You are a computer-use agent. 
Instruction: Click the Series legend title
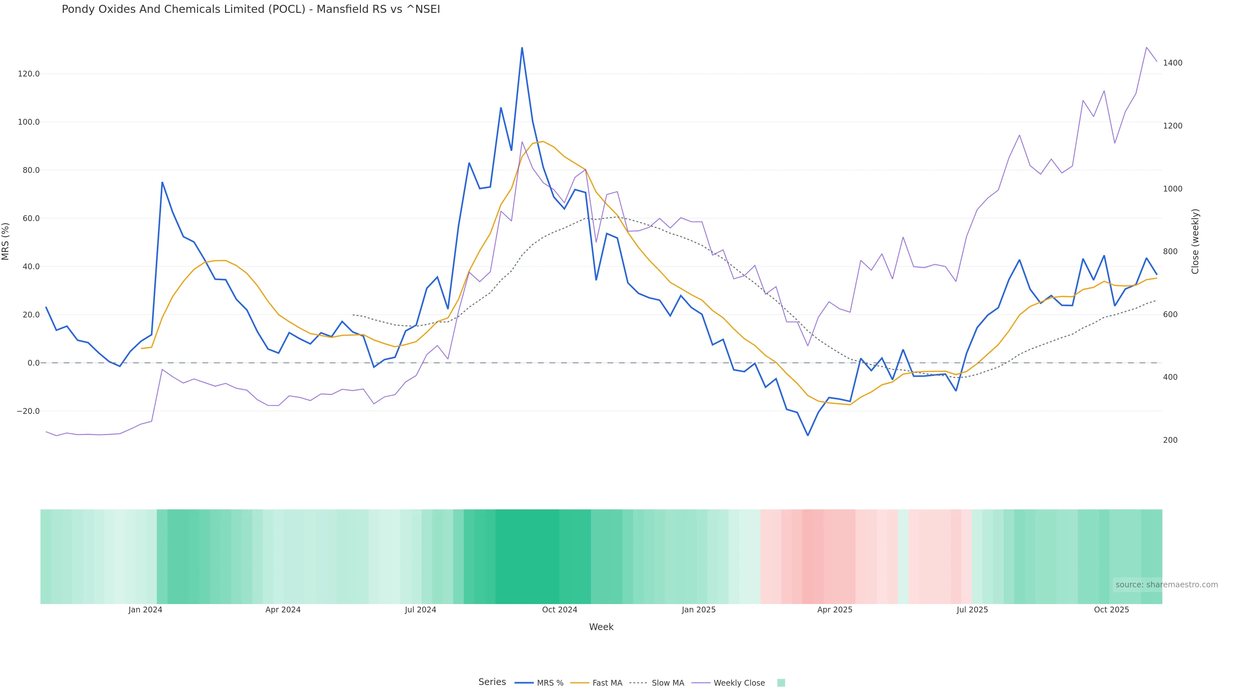point(492,682)
